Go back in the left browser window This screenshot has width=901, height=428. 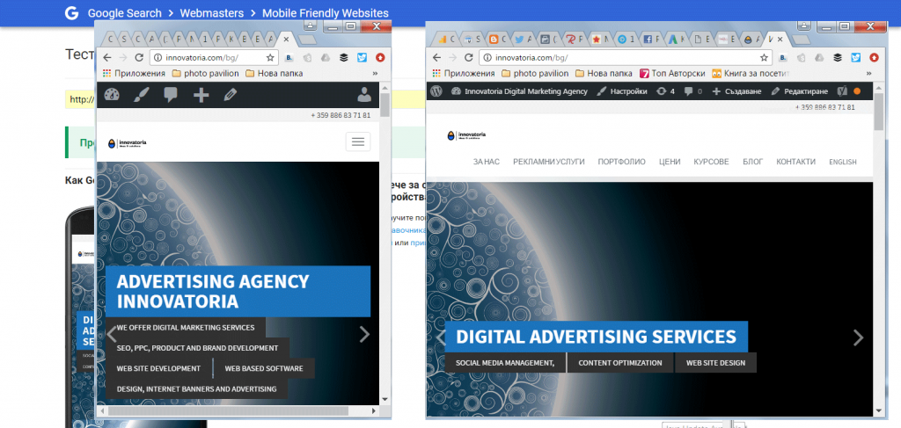pyautogui.click(x=106, y=57)
